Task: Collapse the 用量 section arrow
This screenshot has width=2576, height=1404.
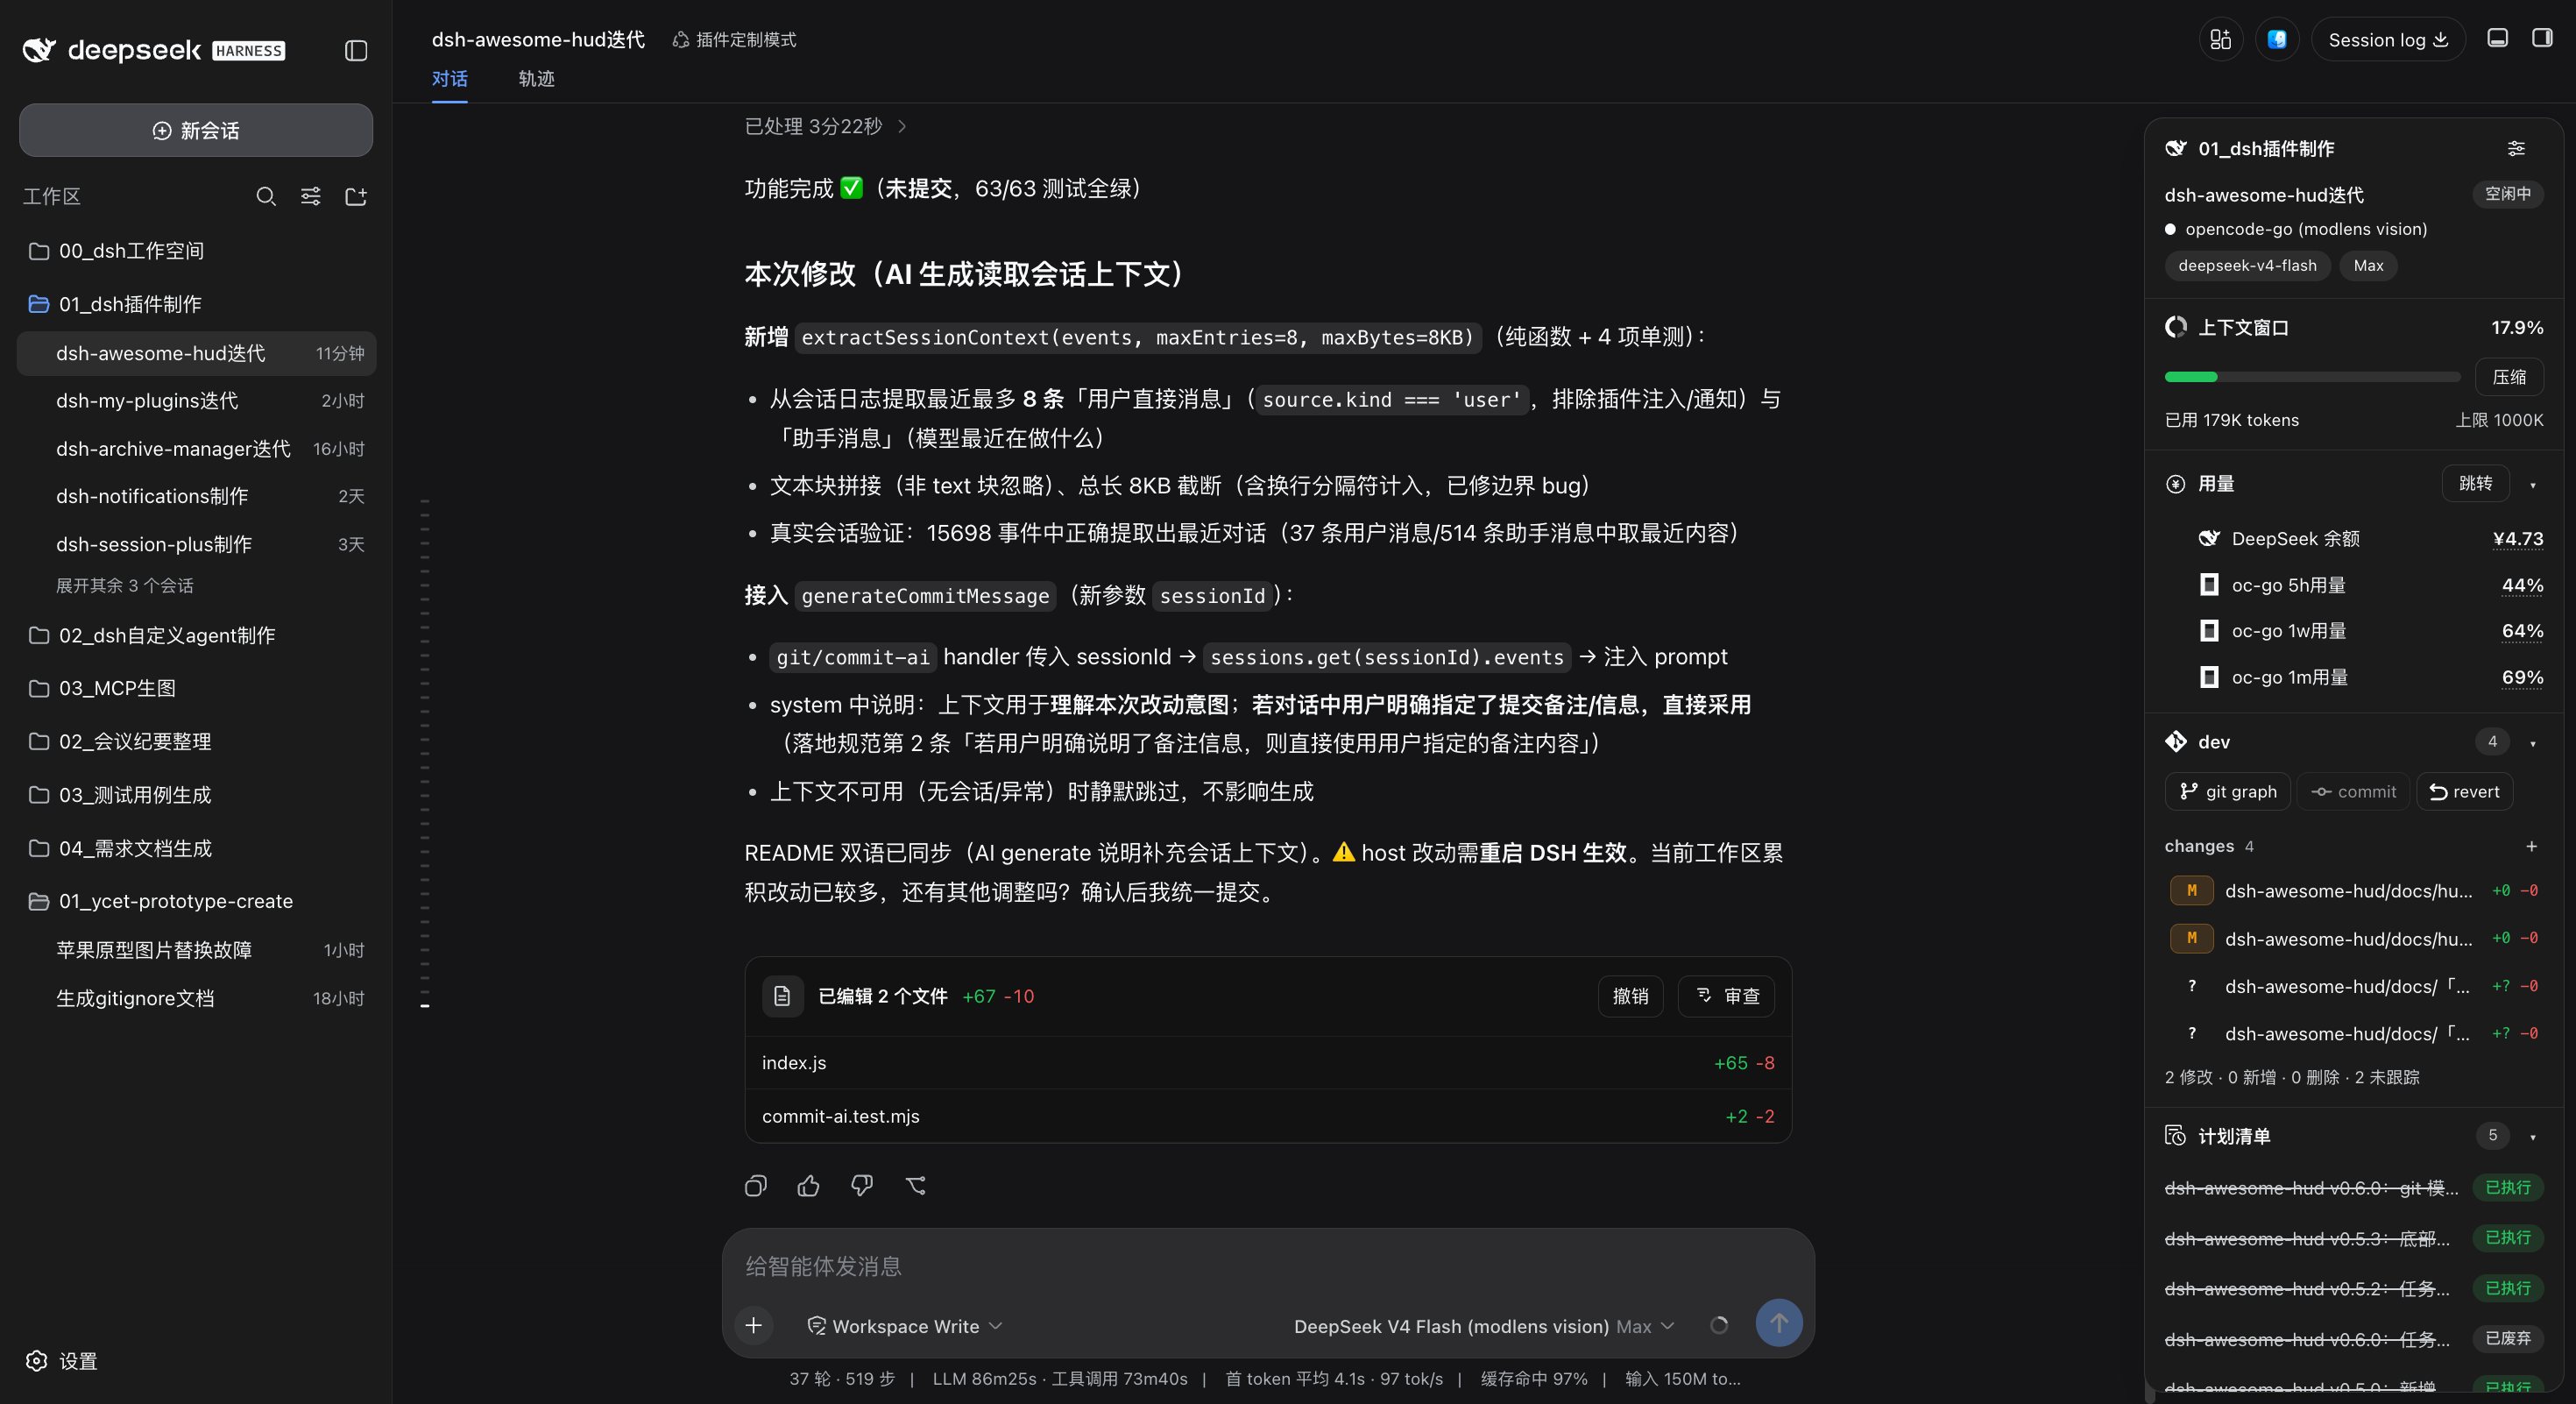Action: coord(2533,485)
